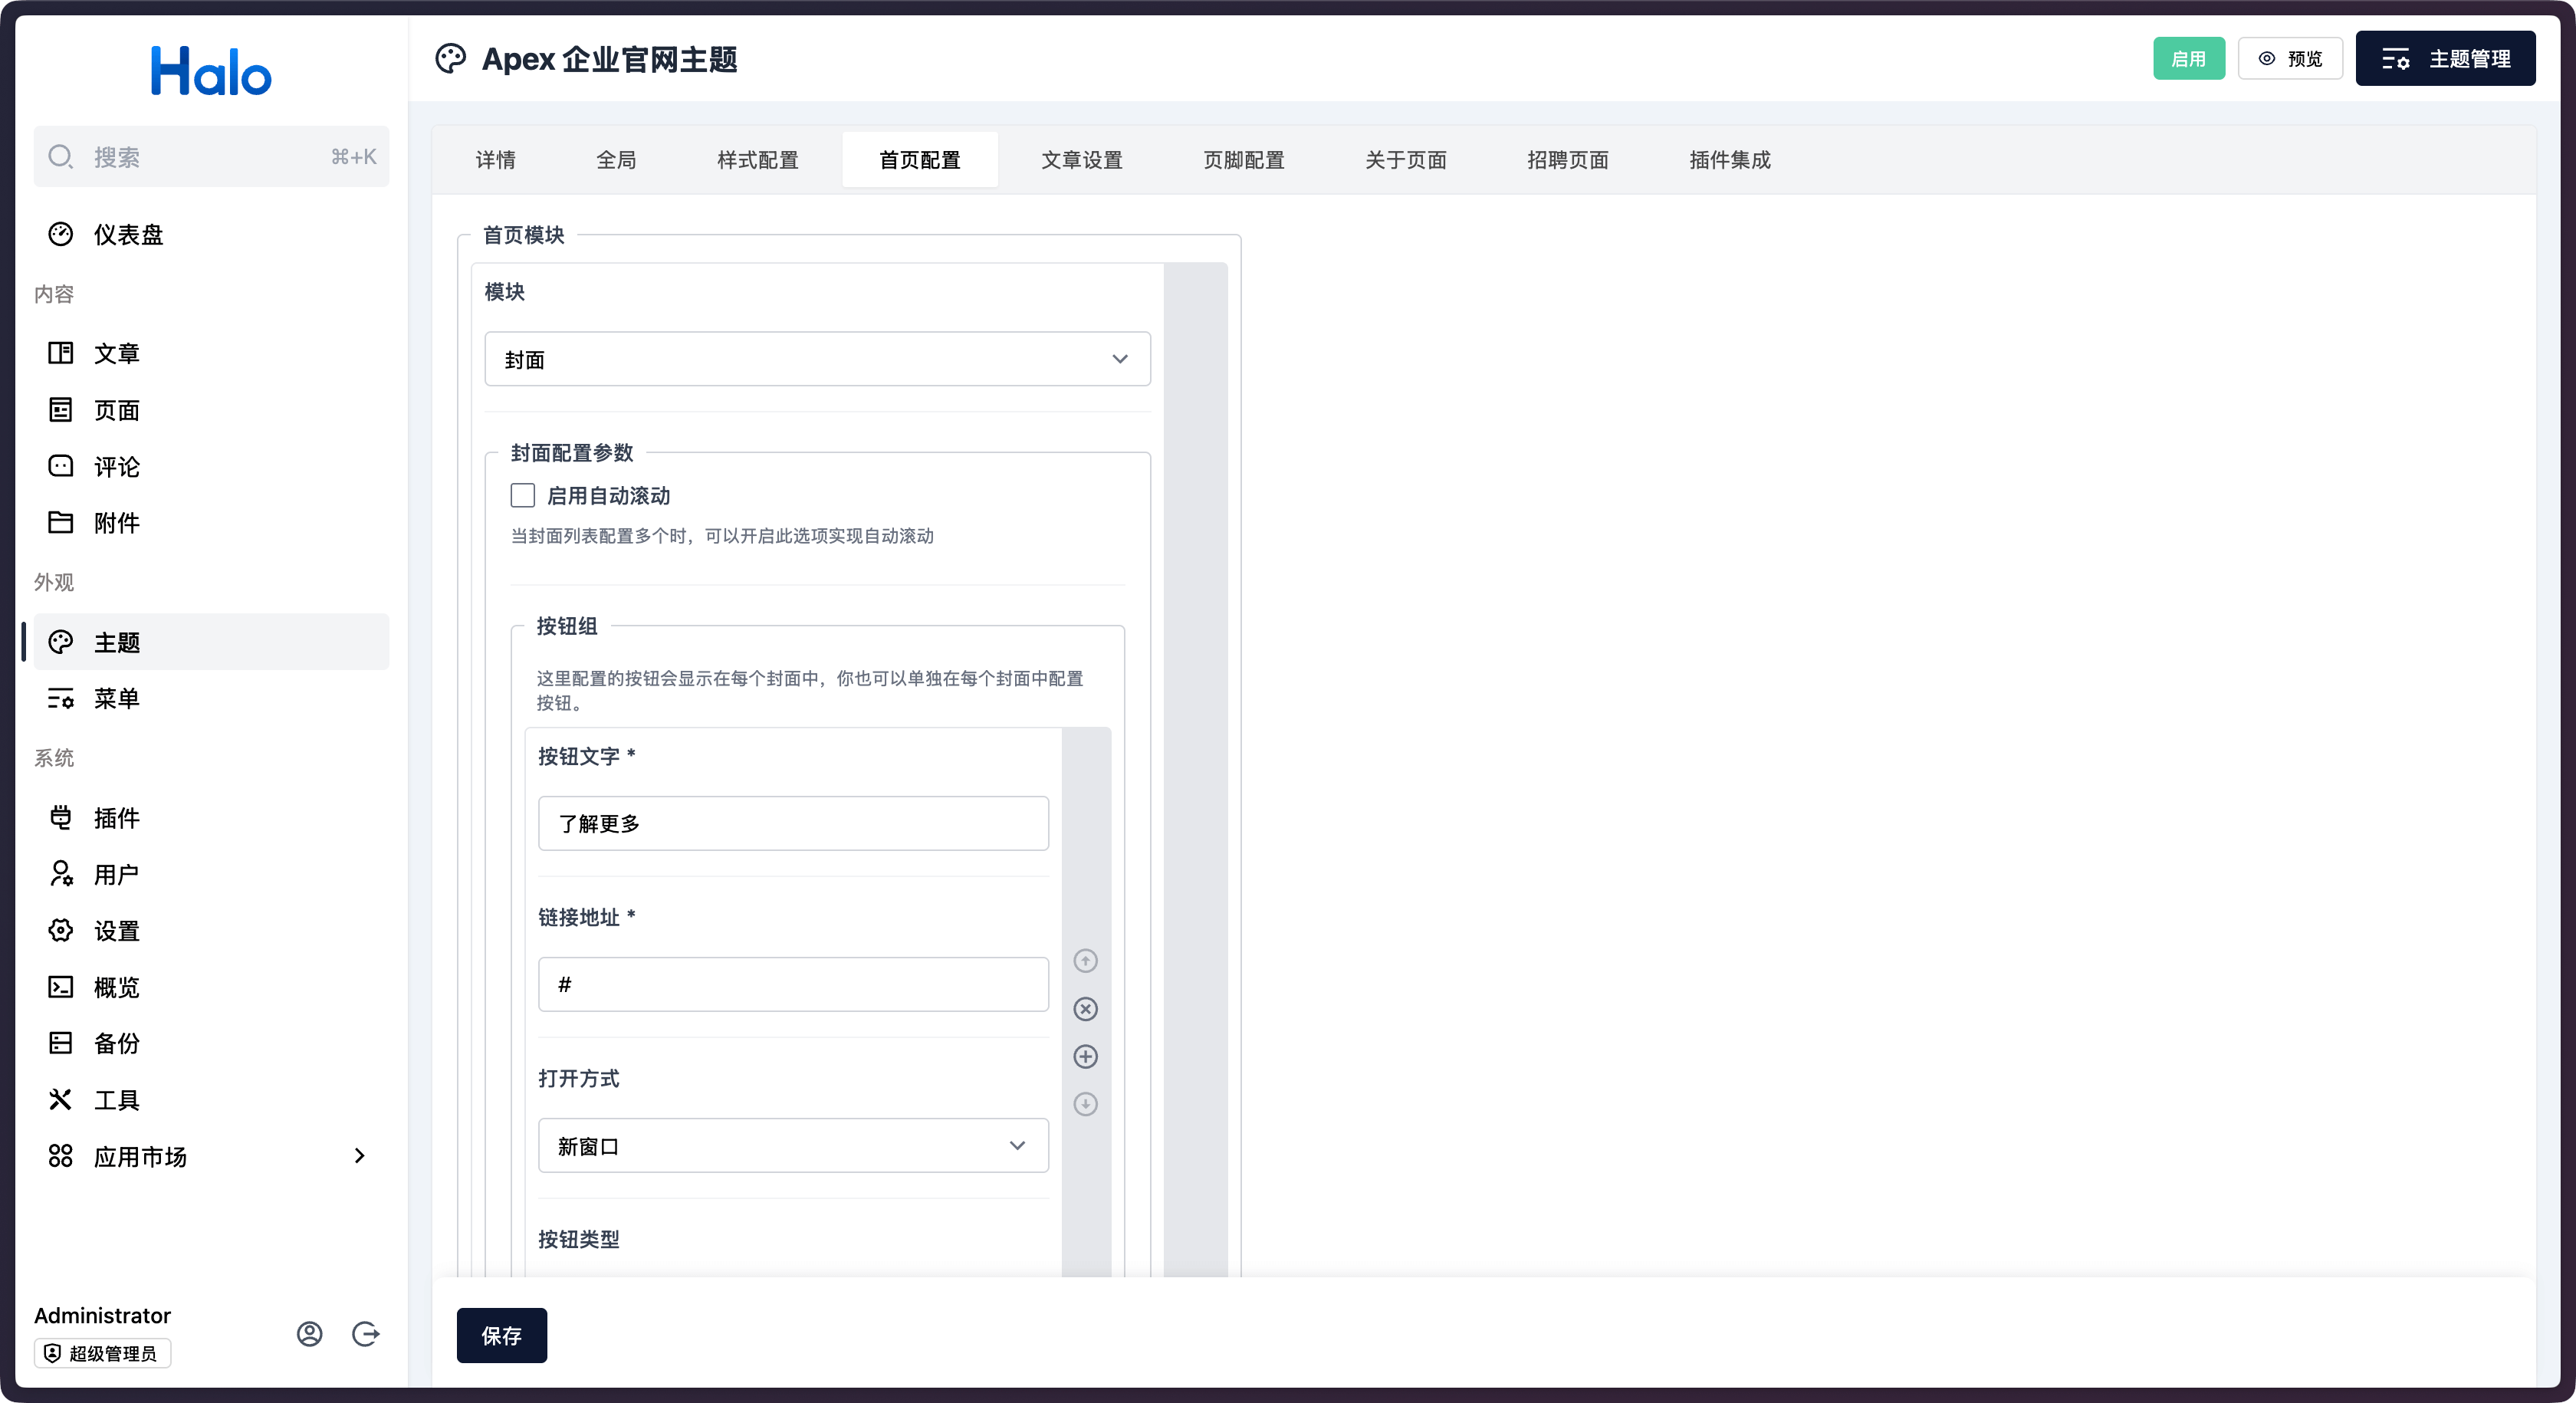Open the 菜单 menus section

pos(117,698)
